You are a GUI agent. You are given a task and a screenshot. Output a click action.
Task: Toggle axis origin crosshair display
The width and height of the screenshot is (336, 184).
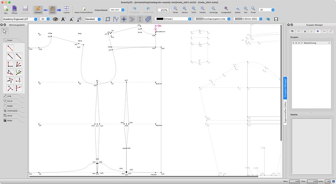[x=124, y=19]
